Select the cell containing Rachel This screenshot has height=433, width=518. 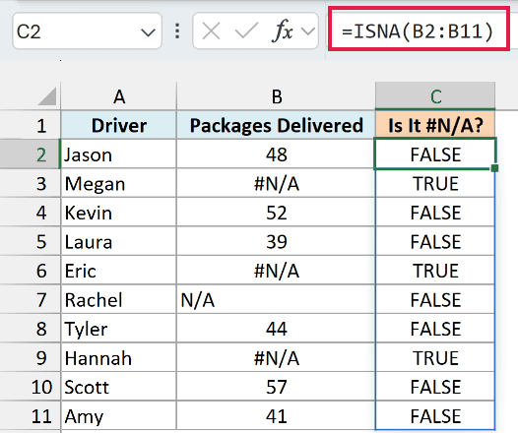coord(119,300)
